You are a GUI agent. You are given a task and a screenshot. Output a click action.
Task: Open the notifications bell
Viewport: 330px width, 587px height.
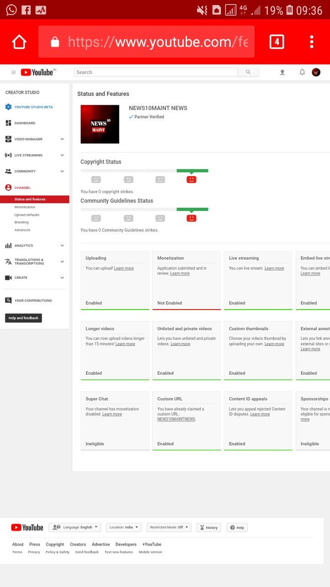click(x=302, y=72)
